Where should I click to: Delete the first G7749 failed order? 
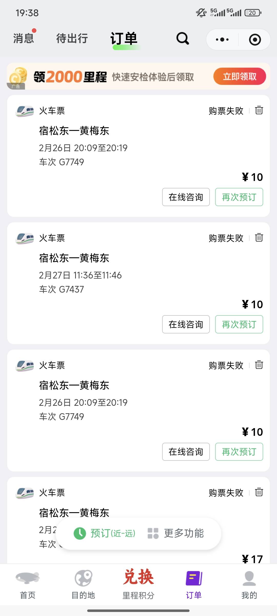[259, 110]
